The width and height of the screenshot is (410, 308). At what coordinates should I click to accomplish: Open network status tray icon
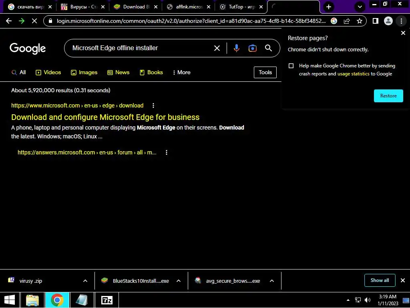(358, 300)
